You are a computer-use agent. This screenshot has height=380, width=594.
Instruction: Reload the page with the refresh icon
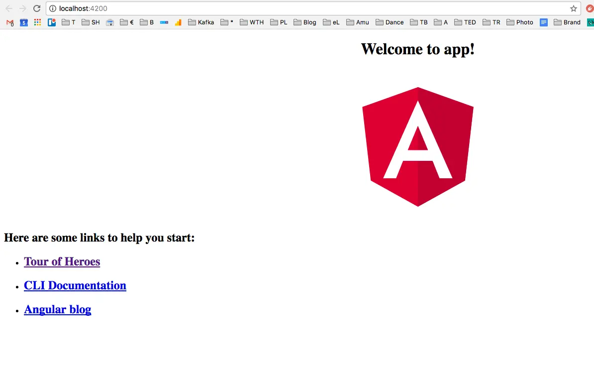tap(37, 8)
